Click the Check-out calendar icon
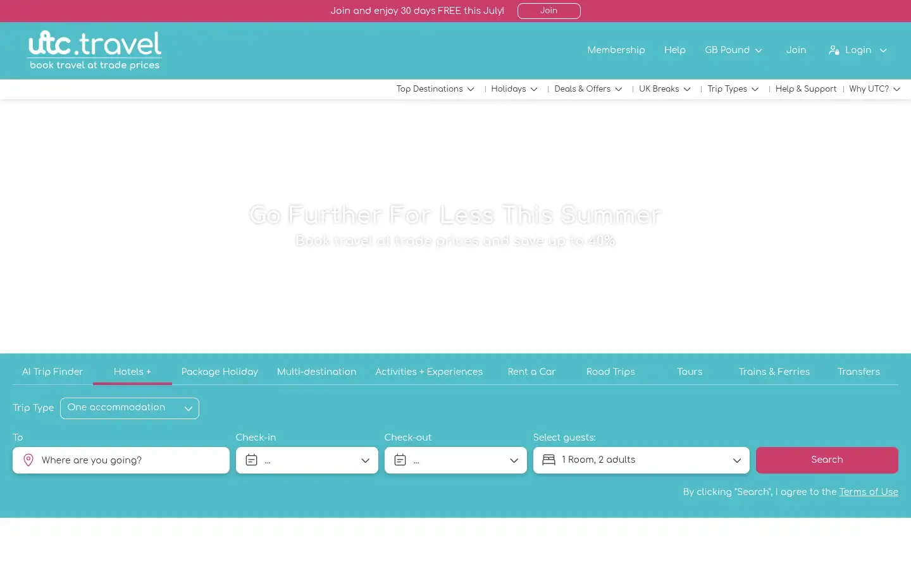This screenshot has width=911, height=569. [x=400, y=460]
